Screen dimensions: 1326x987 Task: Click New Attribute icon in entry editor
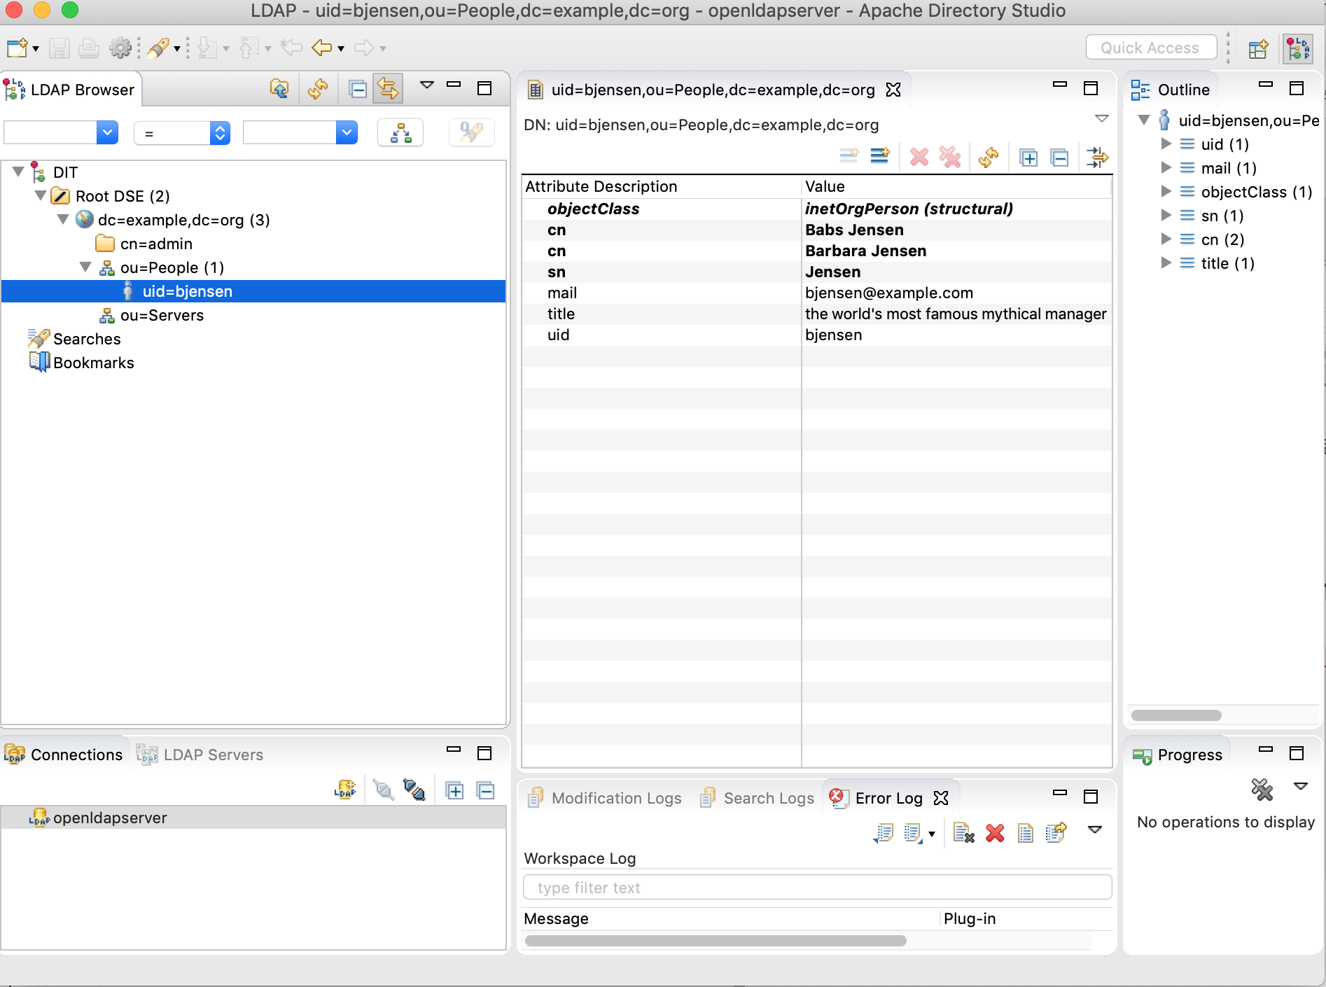click(880, 156)
